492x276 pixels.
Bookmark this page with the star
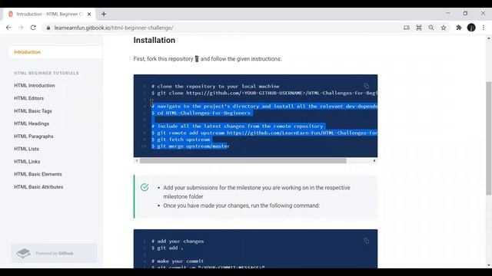[x=444, y=28]
